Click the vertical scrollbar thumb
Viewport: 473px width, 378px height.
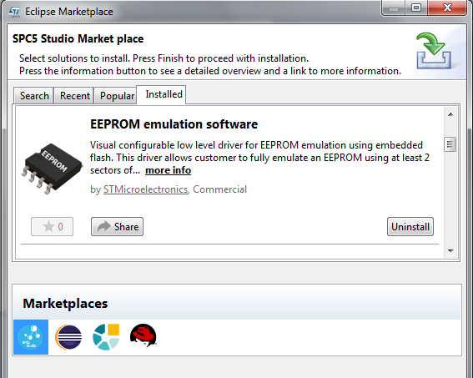click(450, 144)
